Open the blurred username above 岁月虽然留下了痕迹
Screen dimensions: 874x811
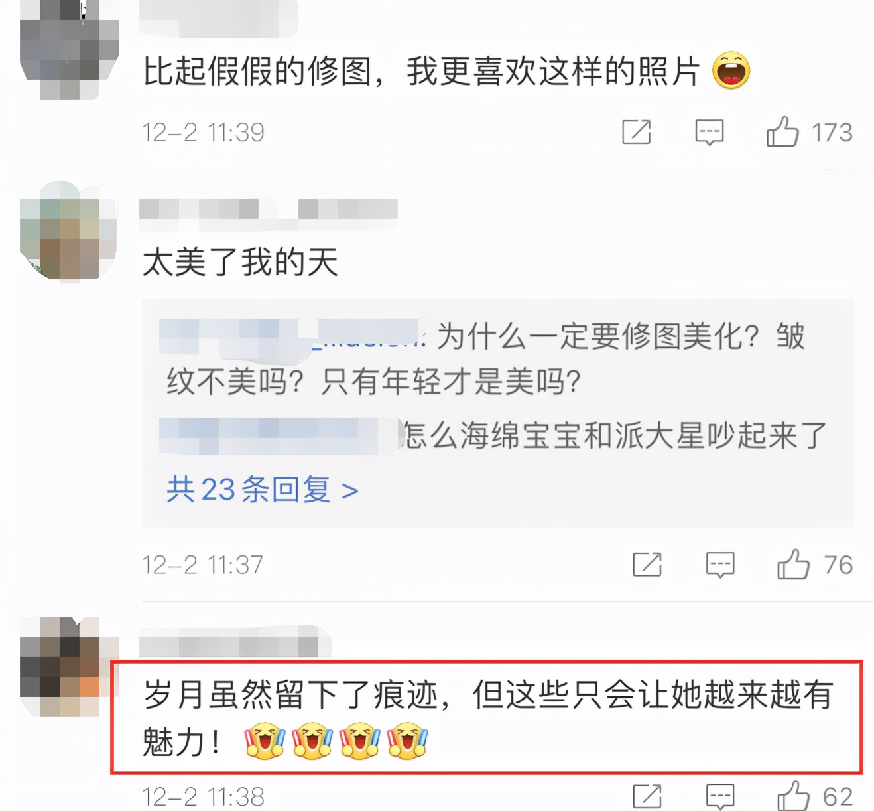[x=235, y=644]
